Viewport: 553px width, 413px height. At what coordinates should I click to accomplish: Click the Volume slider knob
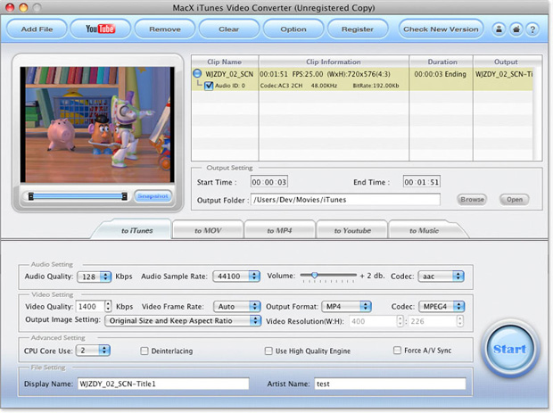click(x=314, y=275)
